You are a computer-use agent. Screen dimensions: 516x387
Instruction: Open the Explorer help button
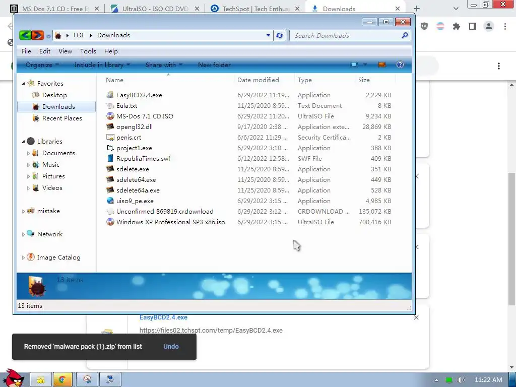pos(400,64)
